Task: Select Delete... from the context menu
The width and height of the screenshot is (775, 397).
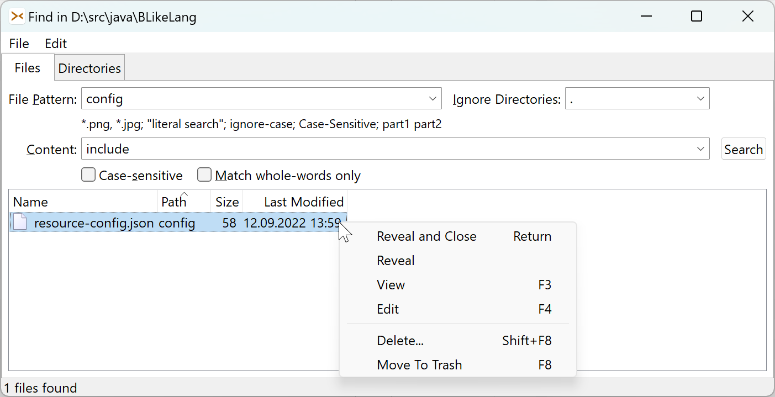Action: 400,341
